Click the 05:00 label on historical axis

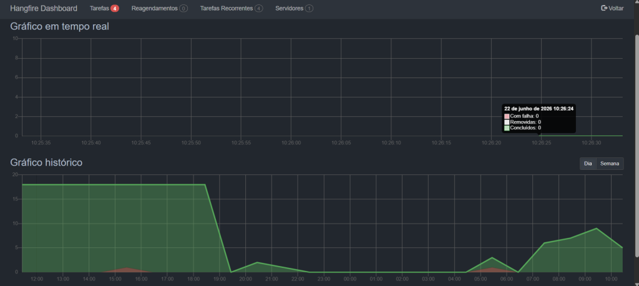click(x=480, y=279)
